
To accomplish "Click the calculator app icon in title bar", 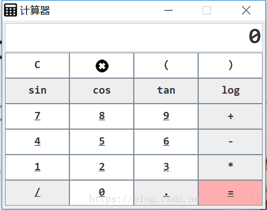I will [11, 10].
